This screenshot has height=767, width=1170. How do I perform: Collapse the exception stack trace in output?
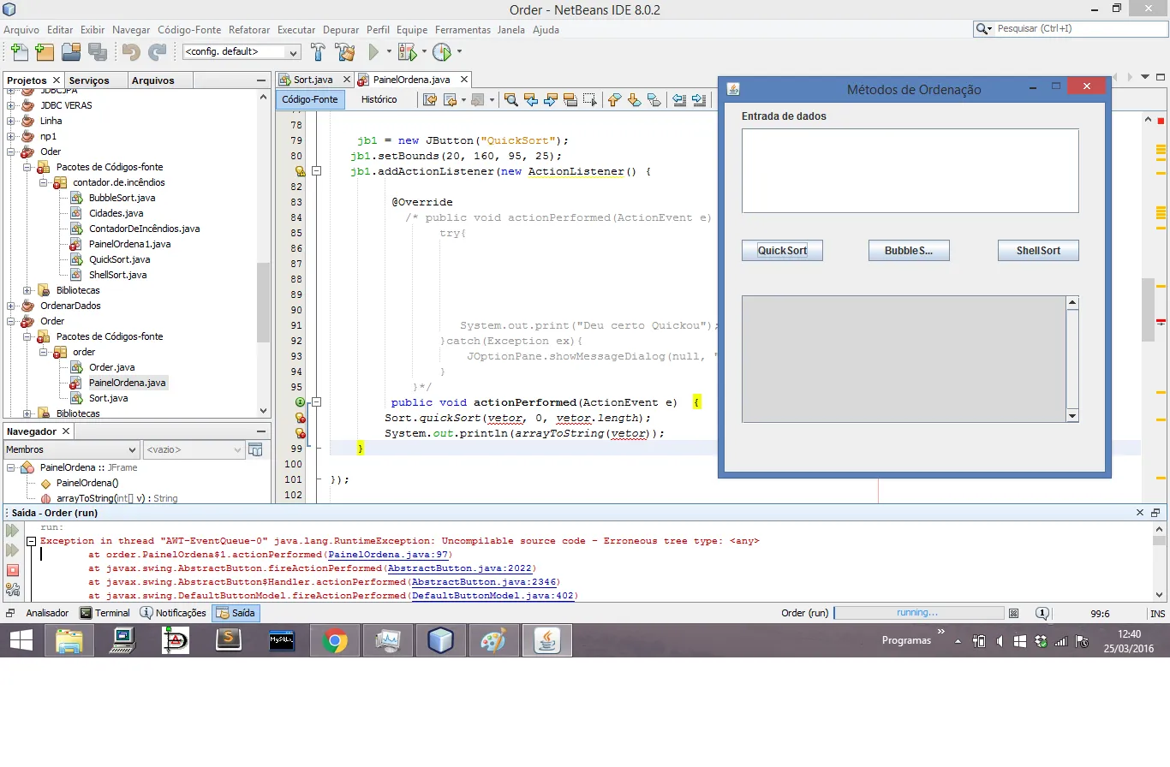click(x=31, y=541)
